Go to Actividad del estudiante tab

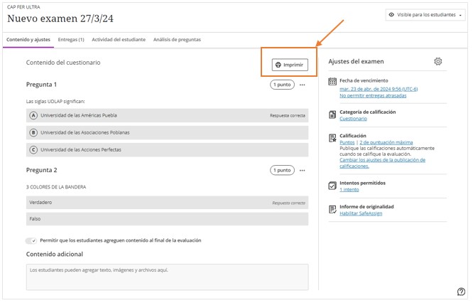(119, 40)
